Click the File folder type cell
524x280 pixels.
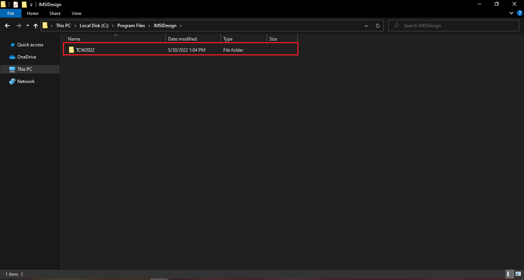tap(233, 50)
